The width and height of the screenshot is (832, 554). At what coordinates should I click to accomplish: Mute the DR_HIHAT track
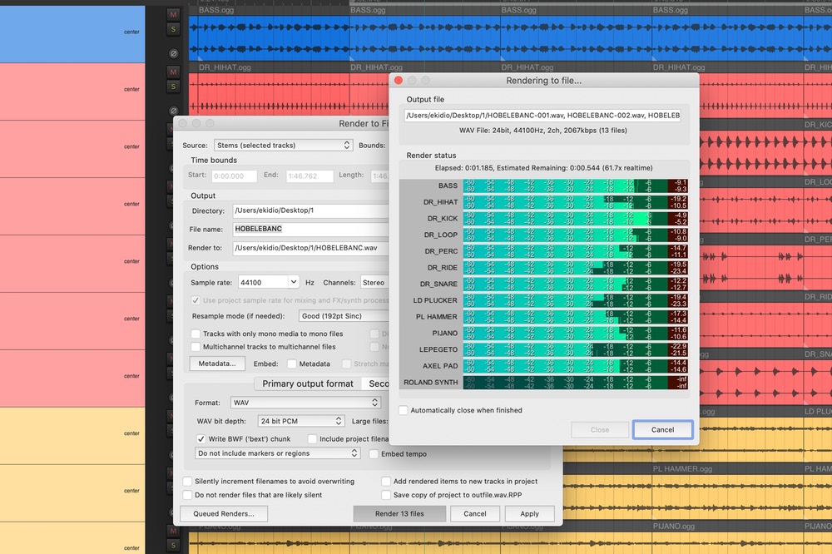(174, 72)
